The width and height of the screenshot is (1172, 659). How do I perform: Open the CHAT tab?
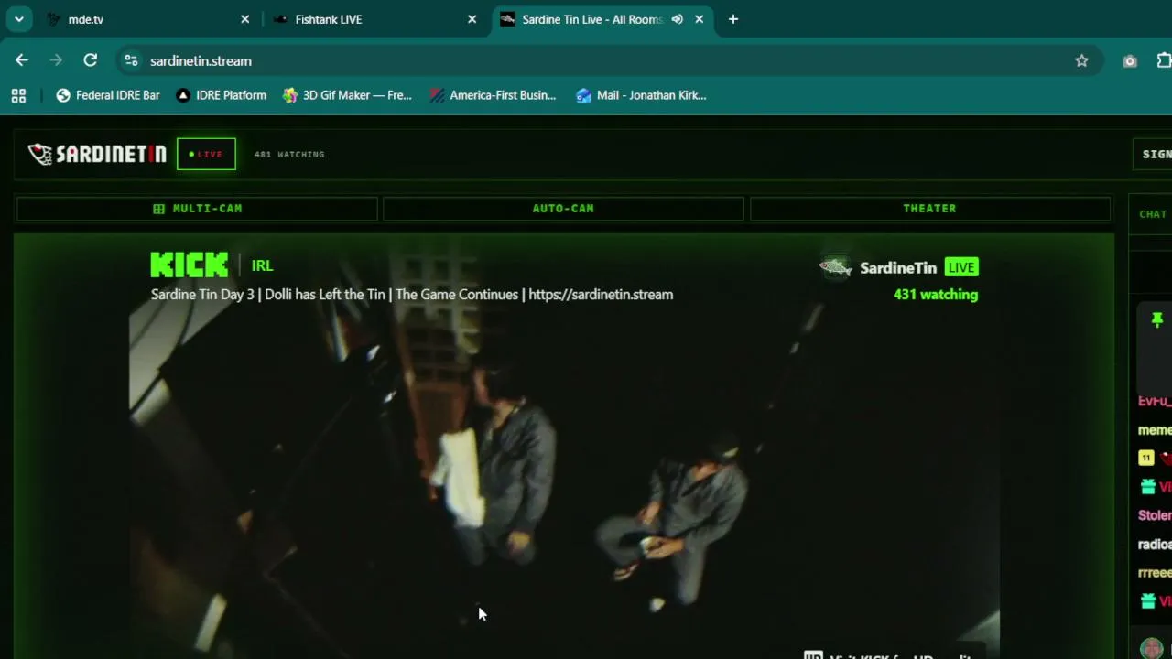point(1152,214)
